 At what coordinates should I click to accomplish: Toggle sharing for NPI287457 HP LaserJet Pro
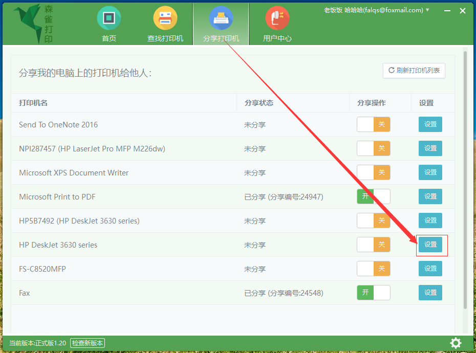(x=374, y=148)
